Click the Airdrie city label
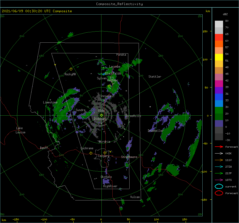 click(105, 142)
